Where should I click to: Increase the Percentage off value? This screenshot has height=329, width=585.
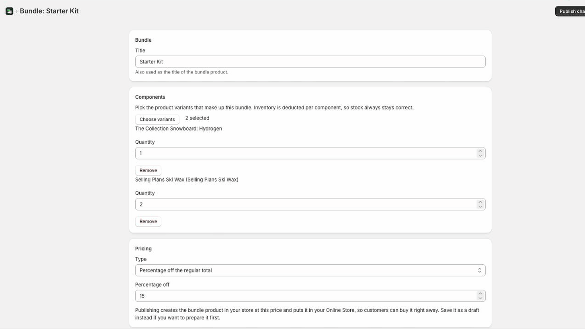(x=480, y=294)
